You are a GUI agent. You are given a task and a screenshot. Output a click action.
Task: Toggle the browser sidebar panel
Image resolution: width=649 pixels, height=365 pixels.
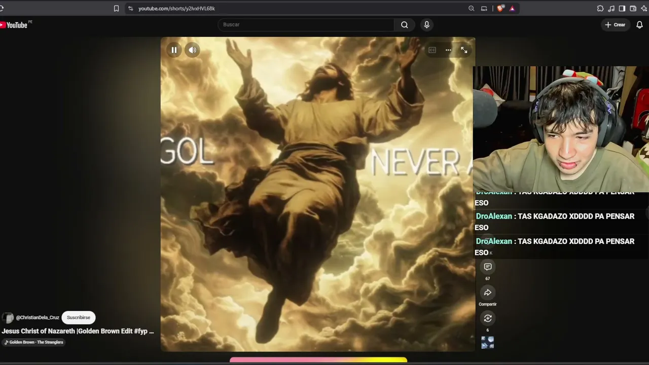tap(622, 9)
